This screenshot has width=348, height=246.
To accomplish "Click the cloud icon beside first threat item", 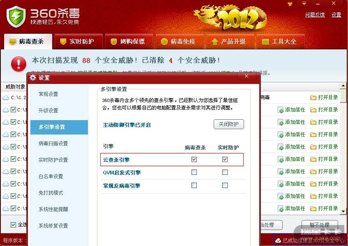I will [x=6, y=97].
